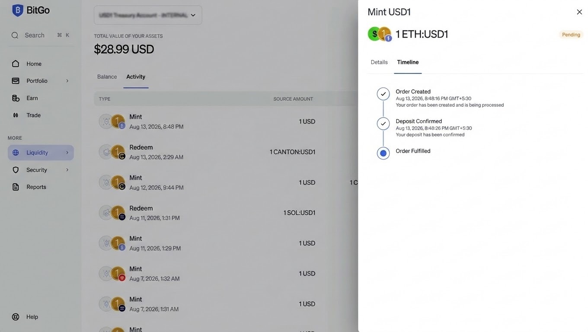This screenshot has width=588, height=332.
Task: Open the Redeem row dated Aug 13, 2:29 AM
Action: (x=226, y=152)
